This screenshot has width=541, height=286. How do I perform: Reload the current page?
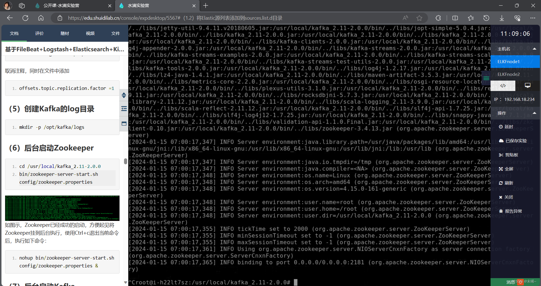(x=25, y=18)
